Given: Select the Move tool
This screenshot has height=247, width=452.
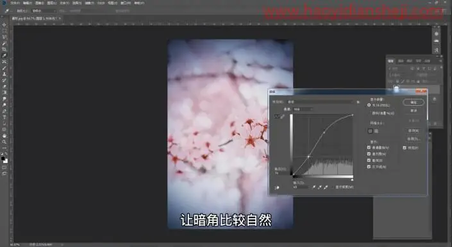Looking at the screenshot, I should click(4, 24).
